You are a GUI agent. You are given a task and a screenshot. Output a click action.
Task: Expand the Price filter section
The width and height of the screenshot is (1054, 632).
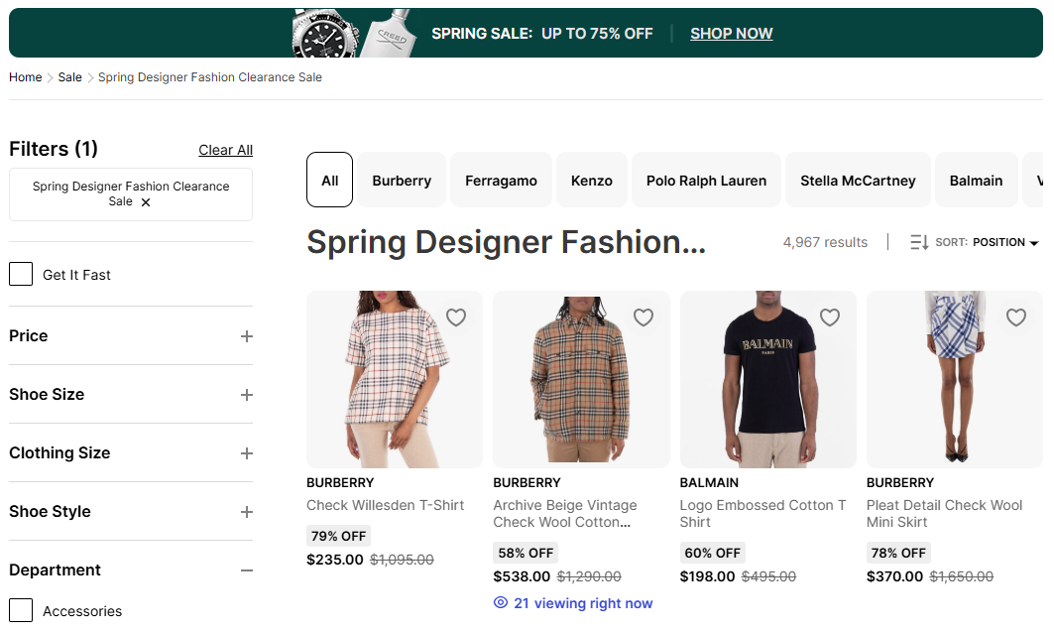pyautogui.click(x=247, y=336)
